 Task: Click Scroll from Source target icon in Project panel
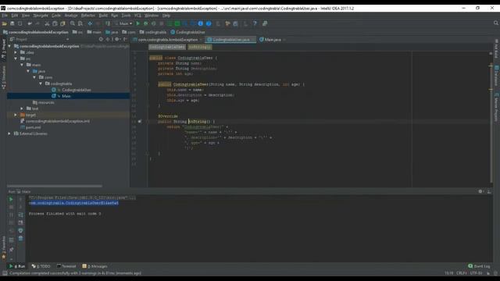[x=101, y=39]
